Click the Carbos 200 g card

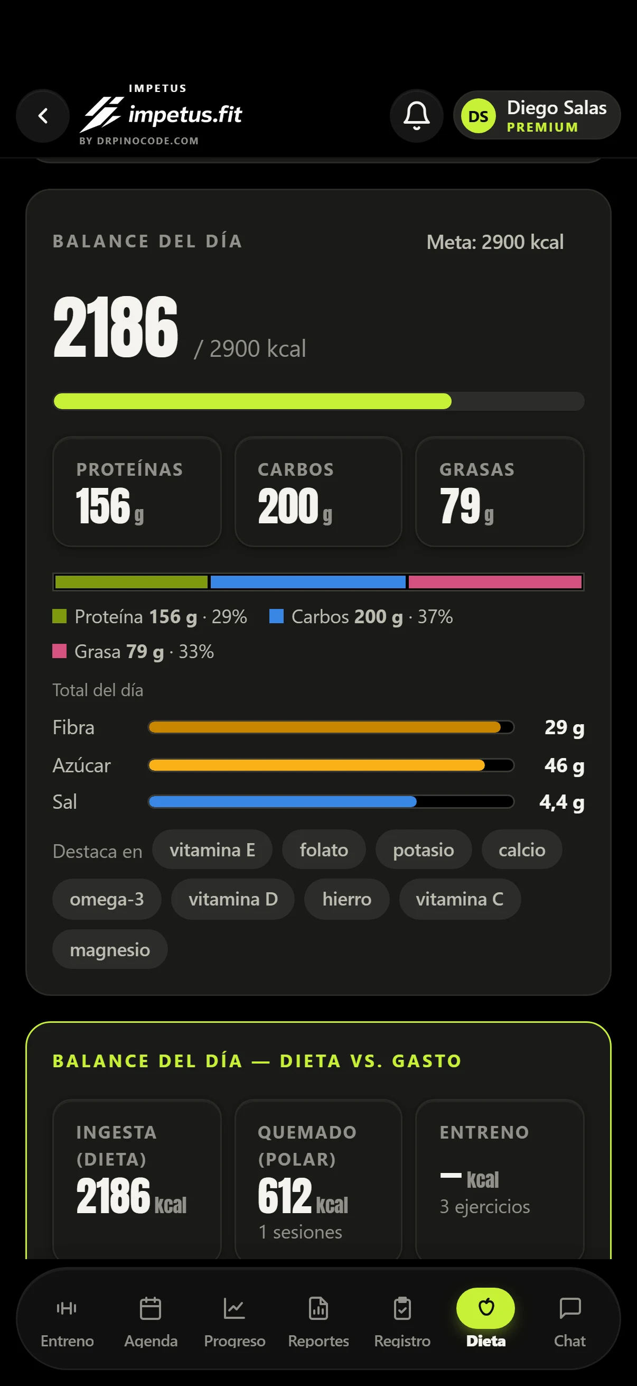tap(318, 492)
